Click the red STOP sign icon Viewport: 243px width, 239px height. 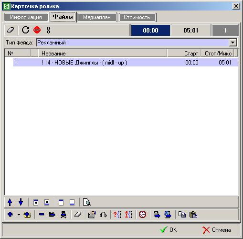point(37,30)
